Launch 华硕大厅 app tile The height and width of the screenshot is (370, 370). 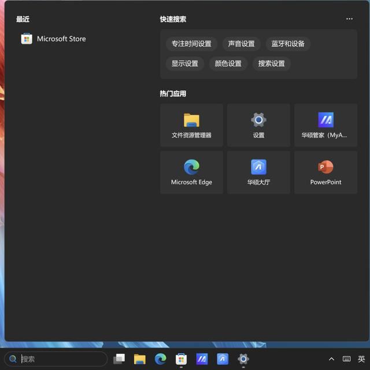pyautogui.click(x=258, y=172)
